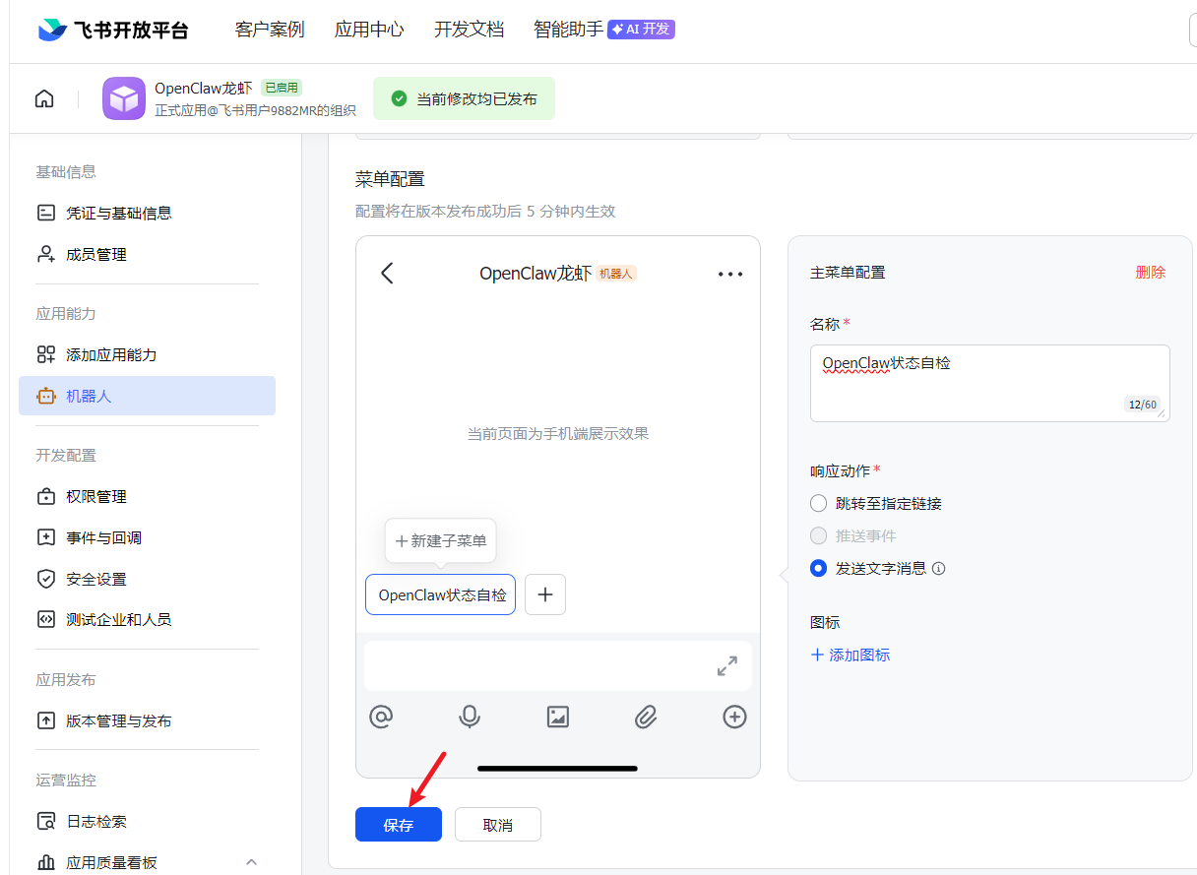Expand the message input with arrows icon
Image resolution: width=1197 pixels, height=875 pixels.
click(727, 666)
